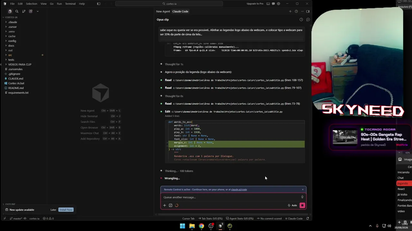The height and width of the screenshot is (231, 412).
Task: Click the microphone voice input icon
Action: 302,197
